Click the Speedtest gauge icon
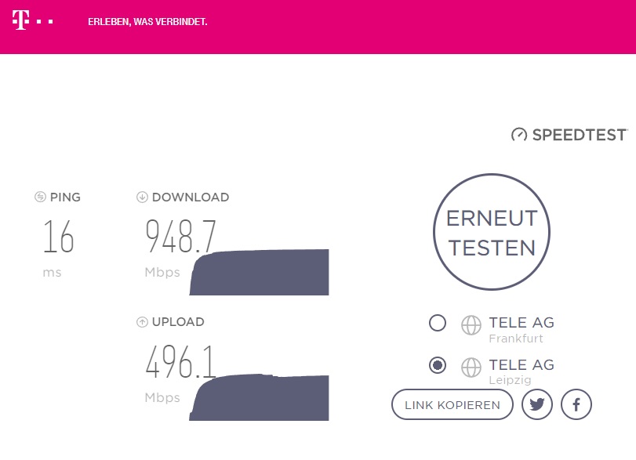This screenshot has height=460, width=636. [x=519, y=135]
